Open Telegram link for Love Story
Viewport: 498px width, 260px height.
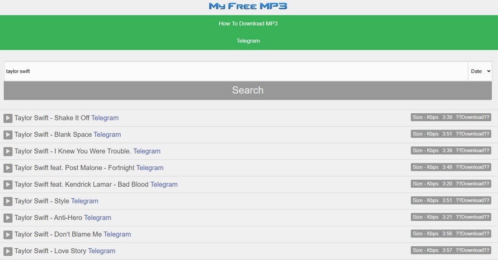[101, 251]
